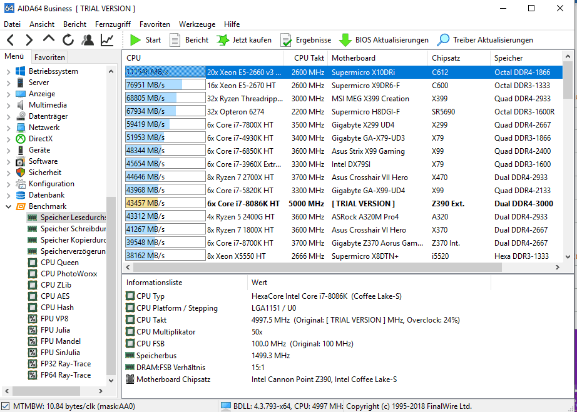Select the Betriebssystem Windows icon
This screenshot has height=412, width=577.
pyautogui.click(x=21, y=71)
